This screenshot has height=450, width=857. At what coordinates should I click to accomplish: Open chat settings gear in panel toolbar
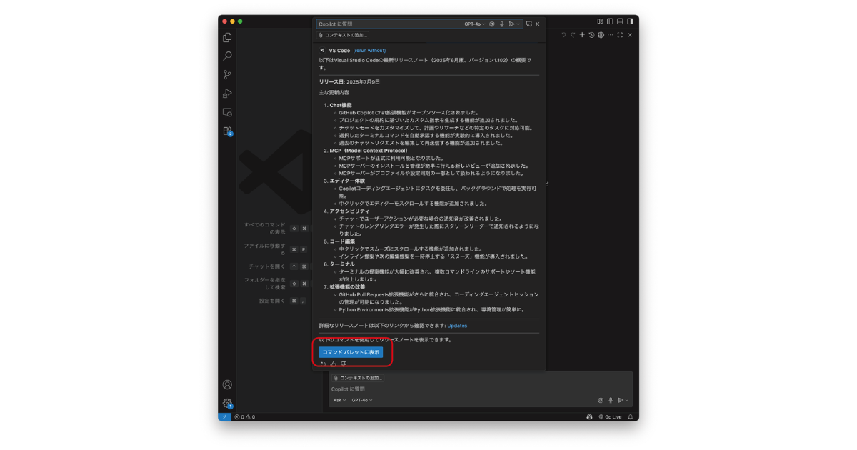pos(601,35)
